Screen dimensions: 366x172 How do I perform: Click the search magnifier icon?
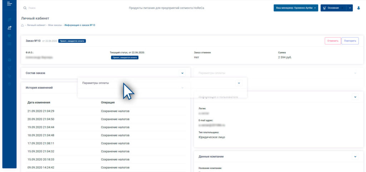point(25,8)
